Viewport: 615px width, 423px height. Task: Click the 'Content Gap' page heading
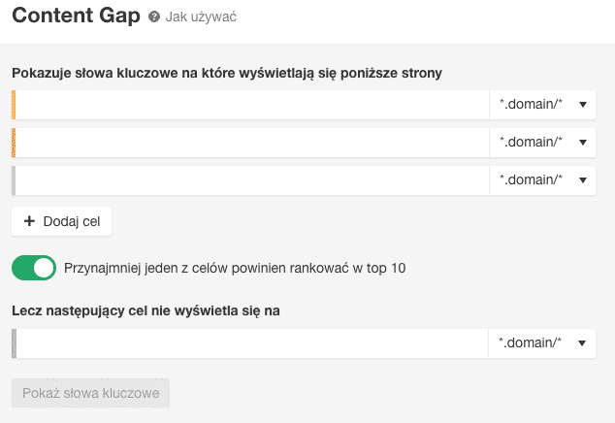click(x=76, y=16)
